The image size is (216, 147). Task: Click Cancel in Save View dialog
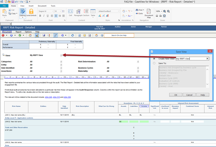(x=189, y=95)
